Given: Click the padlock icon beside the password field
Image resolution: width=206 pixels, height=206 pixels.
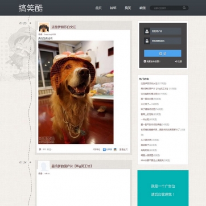Looking at the screenshot, I should coord(147,41).
